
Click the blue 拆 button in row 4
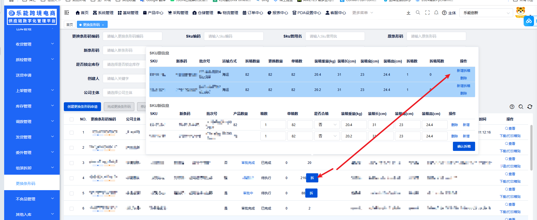click(312, 178)
